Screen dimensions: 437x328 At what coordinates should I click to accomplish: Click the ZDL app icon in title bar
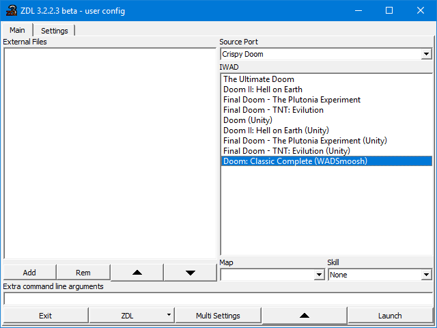(x=12, y=11)
